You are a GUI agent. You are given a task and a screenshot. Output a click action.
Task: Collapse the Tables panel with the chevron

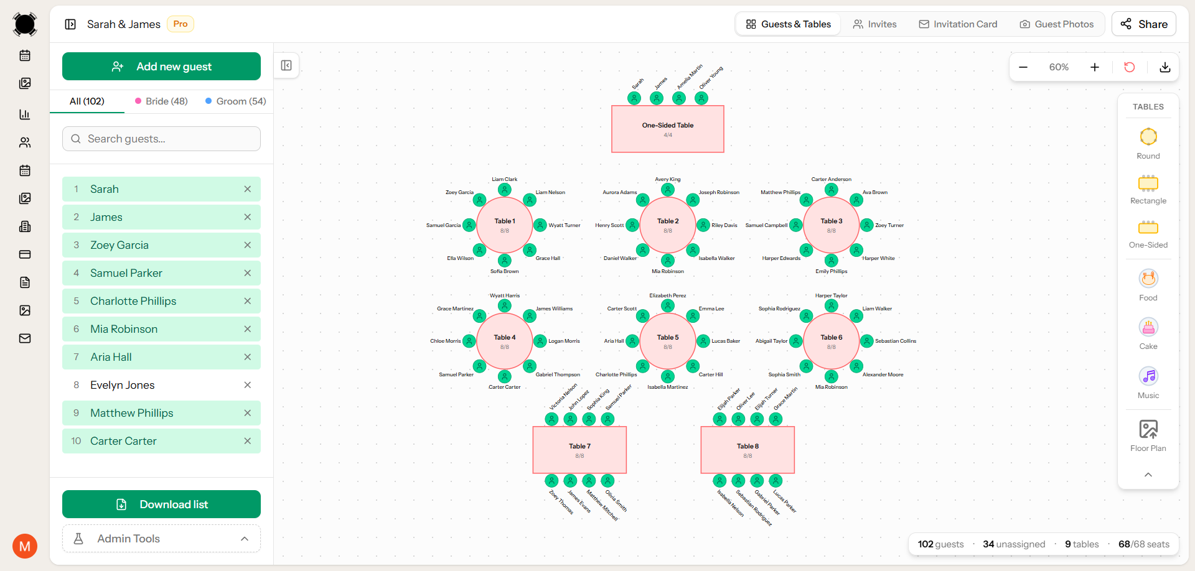pos(1148,475)
